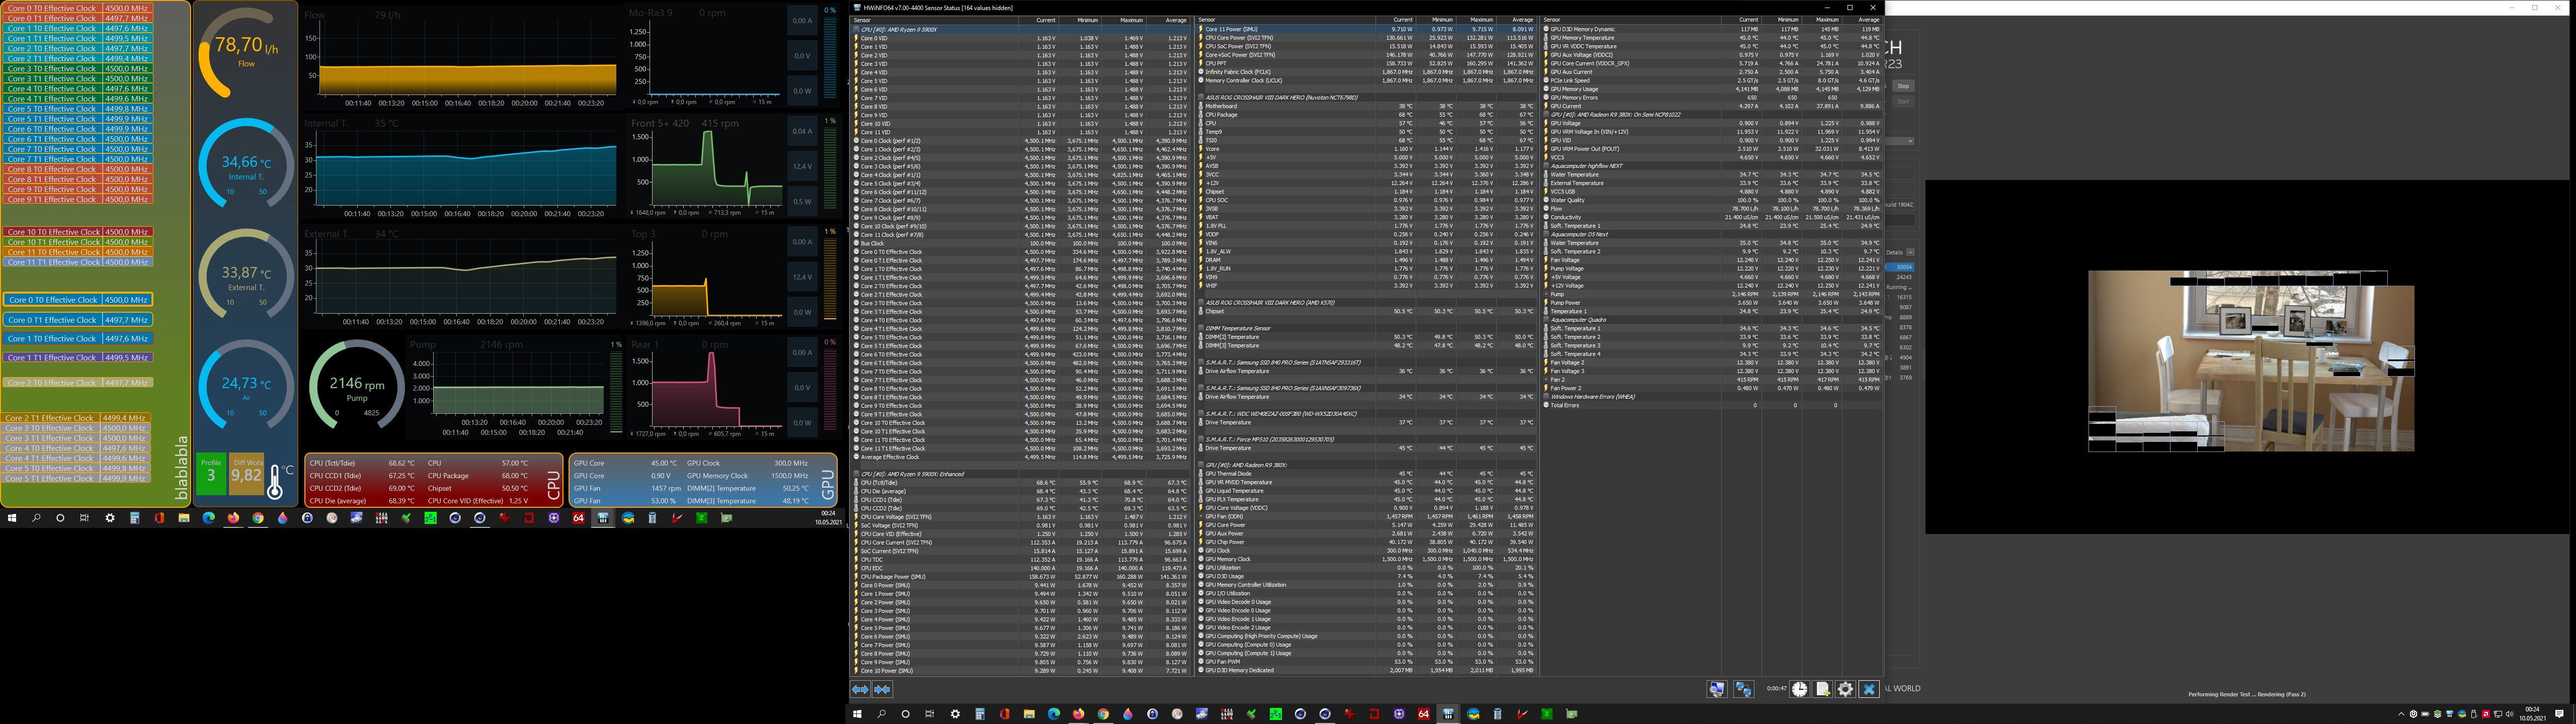Click the red CPU temperatures panel
This screenshot has width=2576, height=724.
(434, 481)
